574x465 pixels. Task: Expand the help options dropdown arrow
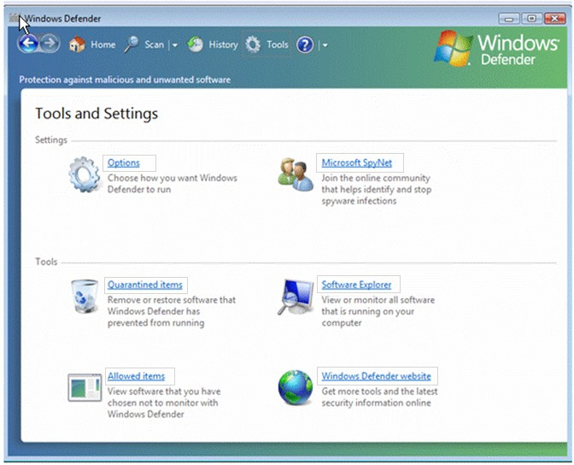(325, 45)
